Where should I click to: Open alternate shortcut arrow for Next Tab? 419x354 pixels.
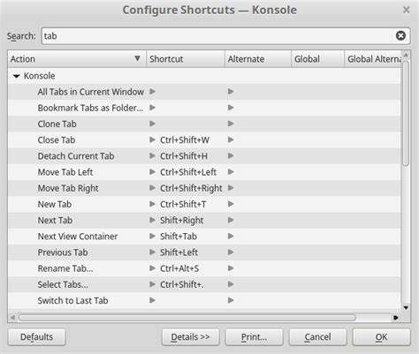[231, 220]
